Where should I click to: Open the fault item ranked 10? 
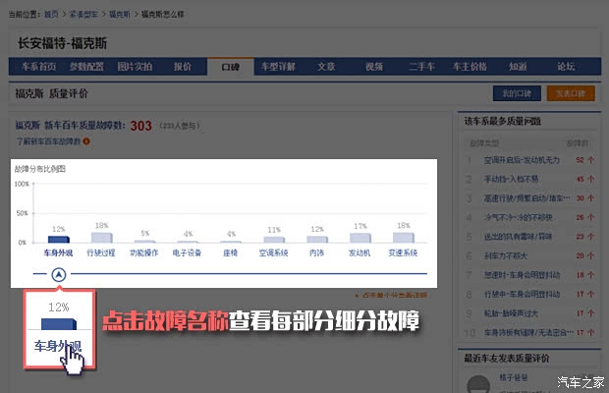point(528,332)
